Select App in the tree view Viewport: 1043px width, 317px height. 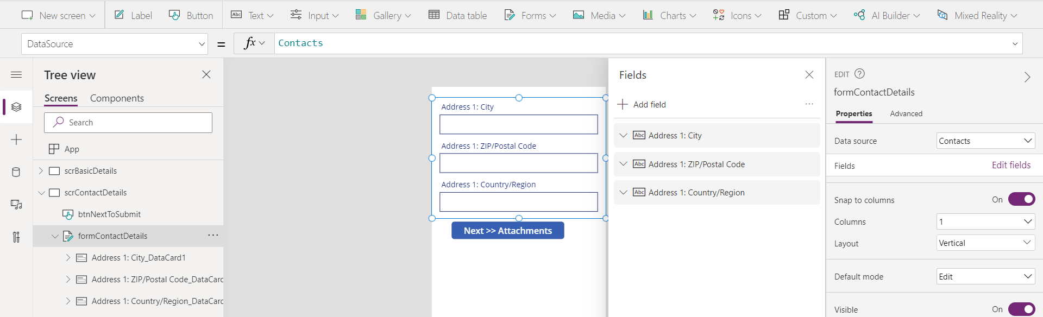pos(72,149)
